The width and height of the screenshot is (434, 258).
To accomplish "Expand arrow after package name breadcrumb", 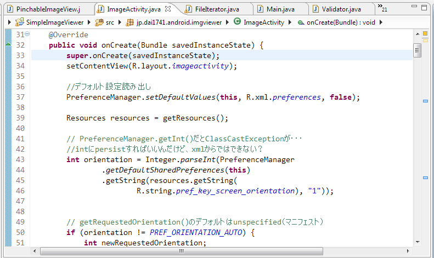I will pos(227,22).
